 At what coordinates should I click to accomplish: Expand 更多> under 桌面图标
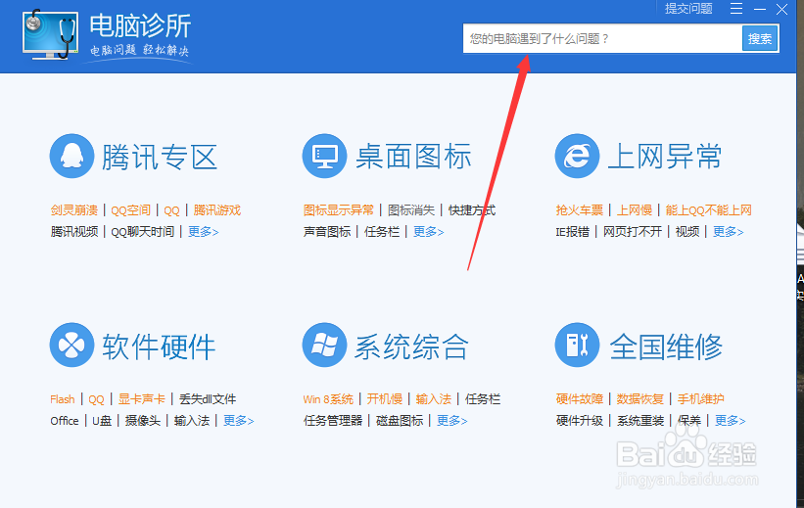point(429,232)
